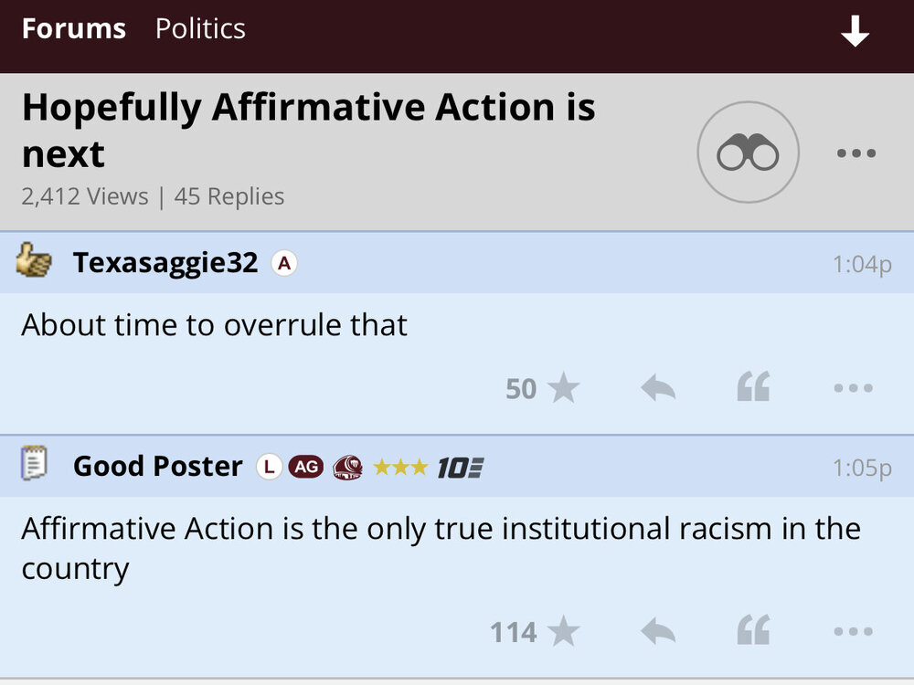This screenshot has height=685, width=914.
Task: Click the AG badge beside Good Poster
Action: 306,467
